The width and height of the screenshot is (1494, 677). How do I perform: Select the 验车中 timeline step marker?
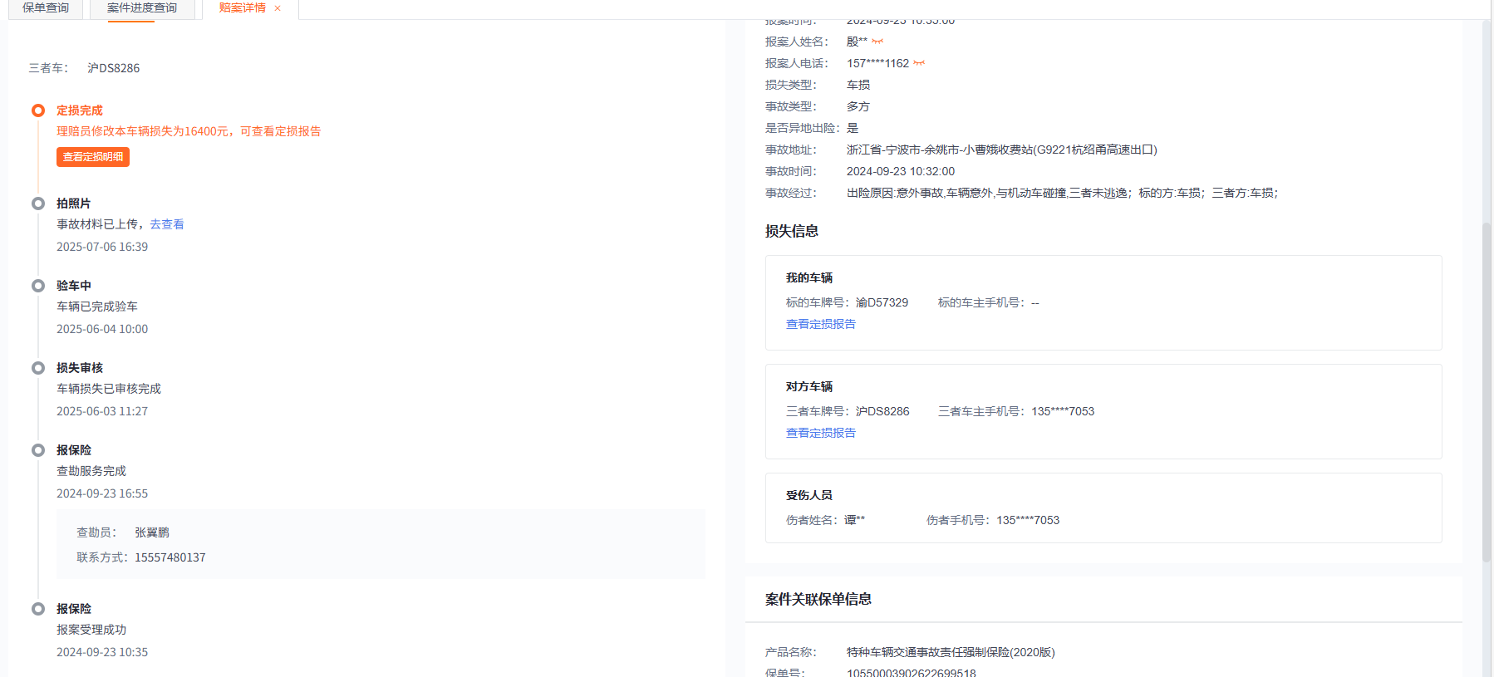pyautogui.click(x=38, y=286)
